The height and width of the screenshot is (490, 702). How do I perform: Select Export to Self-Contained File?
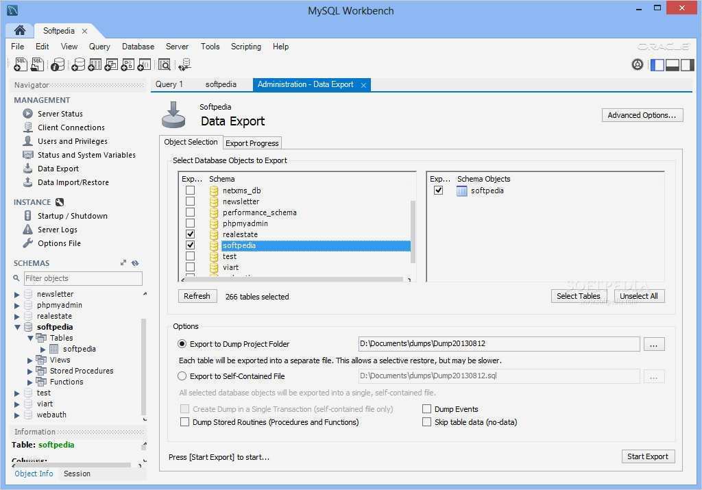pyautogui.click(x=182, y=376)
